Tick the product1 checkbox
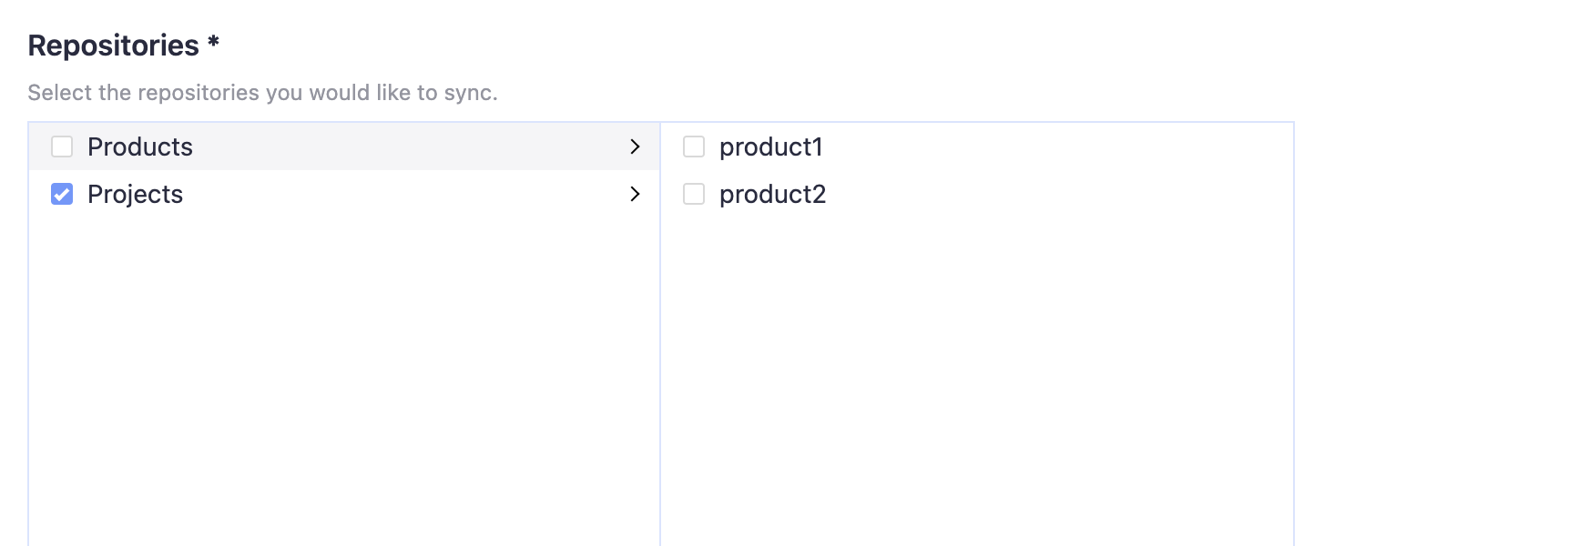This screenshot has height=546, width=1579. [694, 147]
